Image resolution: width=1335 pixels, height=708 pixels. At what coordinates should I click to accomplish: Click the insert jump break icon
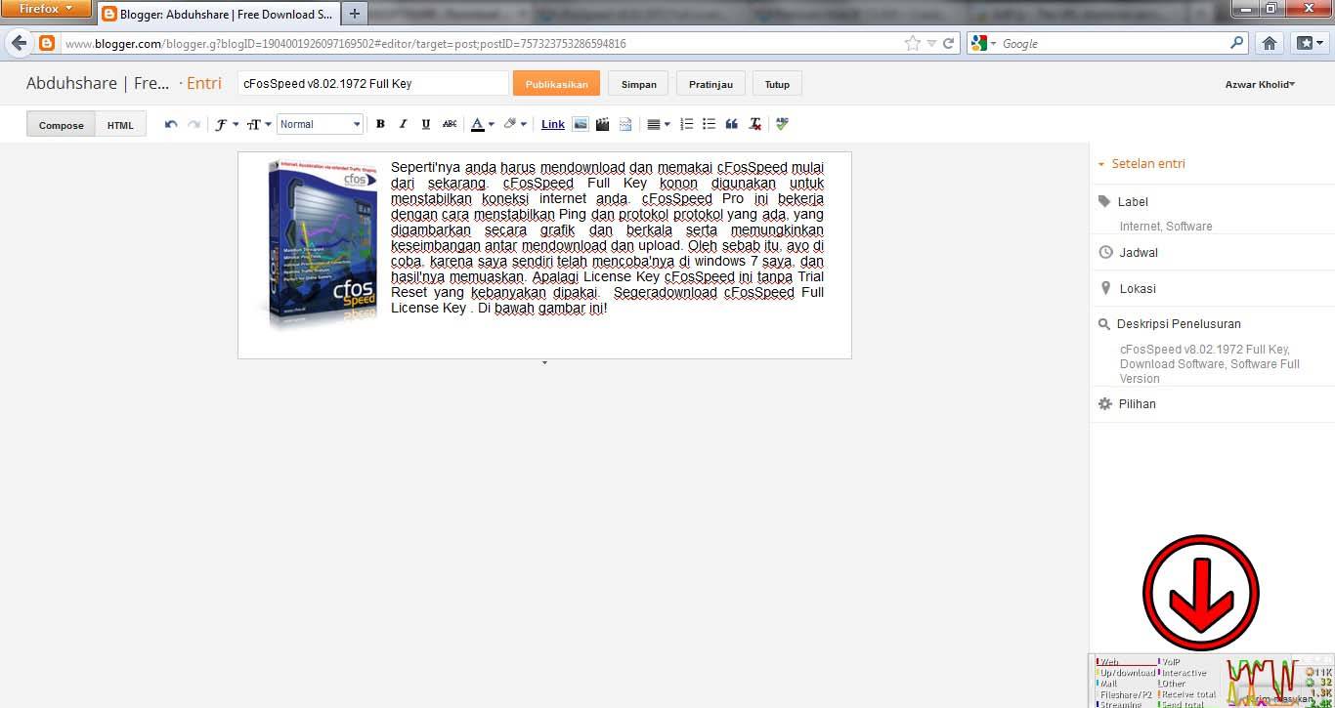pyautogui.click(x=625, y=124)
